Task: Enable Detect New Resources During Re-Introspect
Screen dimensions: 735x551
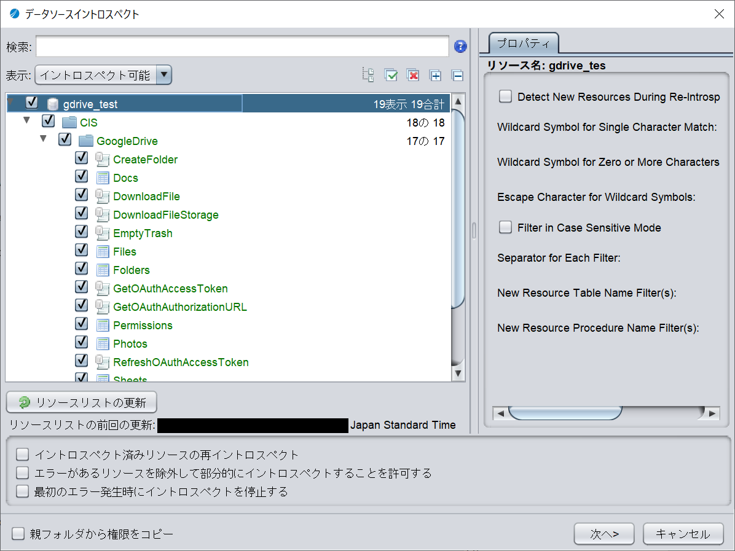Action: (505, 96)
